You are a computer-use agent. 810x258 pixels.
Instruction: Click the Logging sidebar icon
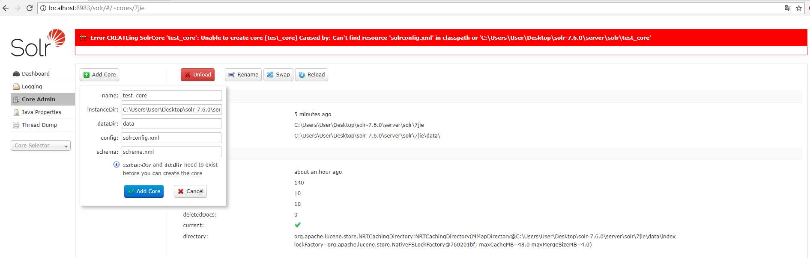point(16,87)
